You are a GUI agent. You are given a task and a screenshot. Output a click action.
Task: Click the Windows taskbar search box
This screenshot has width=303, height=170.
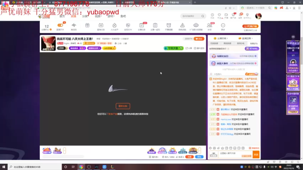pos(35,167)
